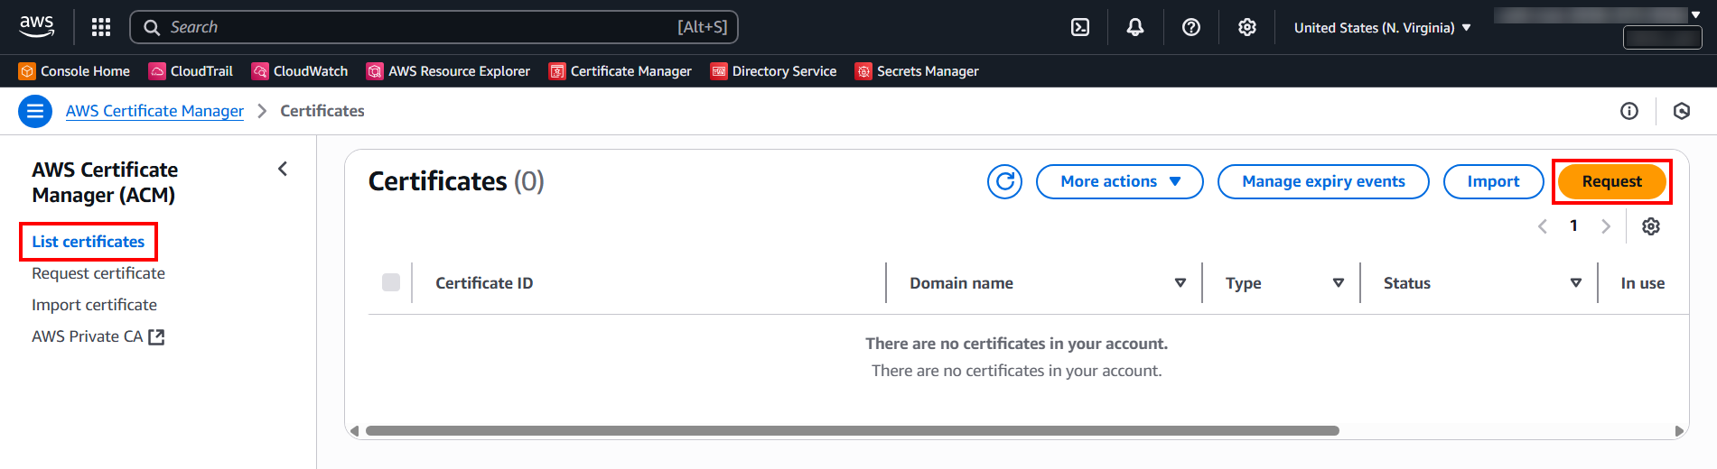The image size is (1717, 469).
Task: Go to next page arrow
Action: pos(1606,226)
